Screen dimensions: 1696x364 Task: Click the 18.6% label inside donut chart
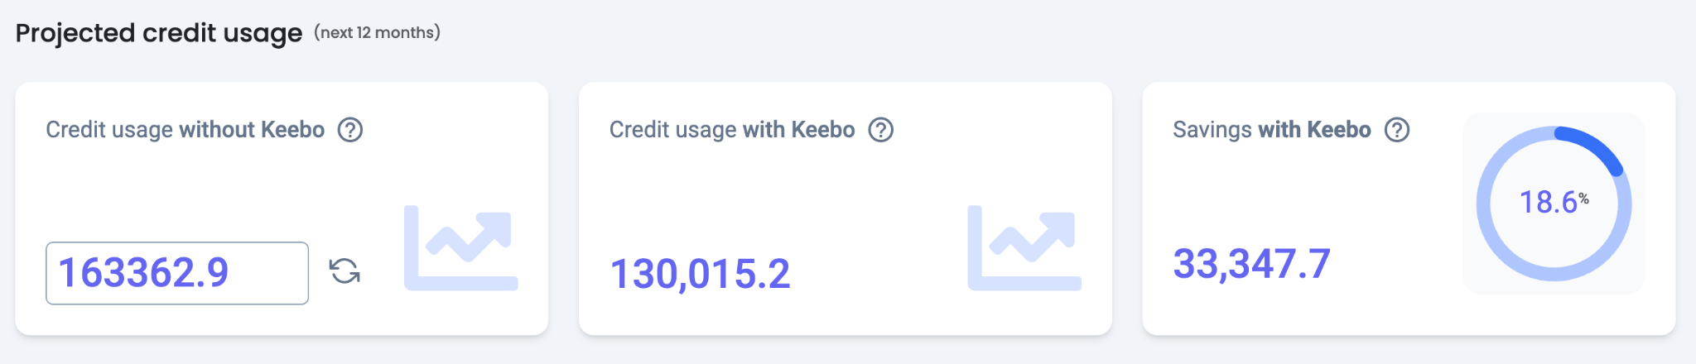click(1548, 202)
